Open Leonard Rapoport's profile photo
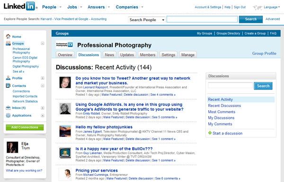The image size is (284, 182). (x=65, y=83)
